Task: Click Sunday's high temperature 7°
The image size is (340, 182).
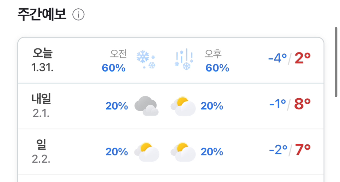Action: (303, 150)
